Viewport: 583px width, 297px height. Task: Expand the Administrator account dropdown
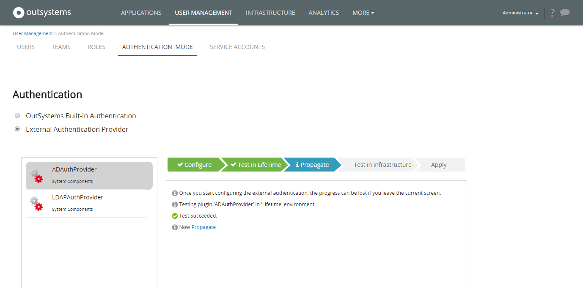(x=520, y=13)
